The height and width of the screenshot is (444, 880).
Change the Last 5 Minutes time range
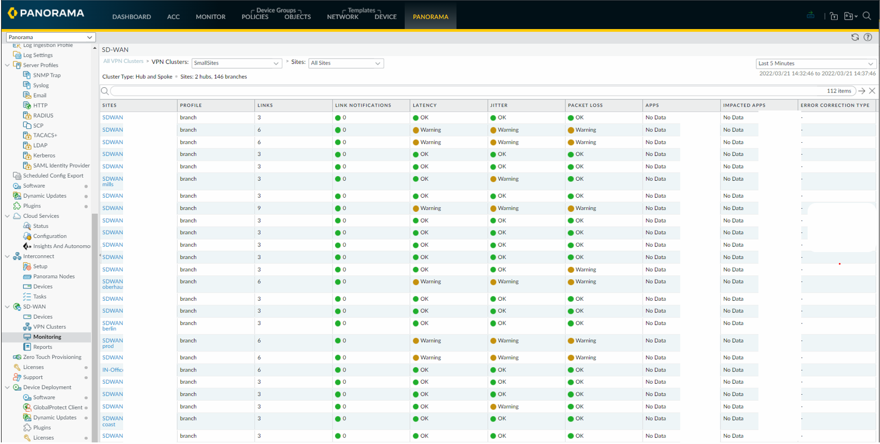point(816,63)
